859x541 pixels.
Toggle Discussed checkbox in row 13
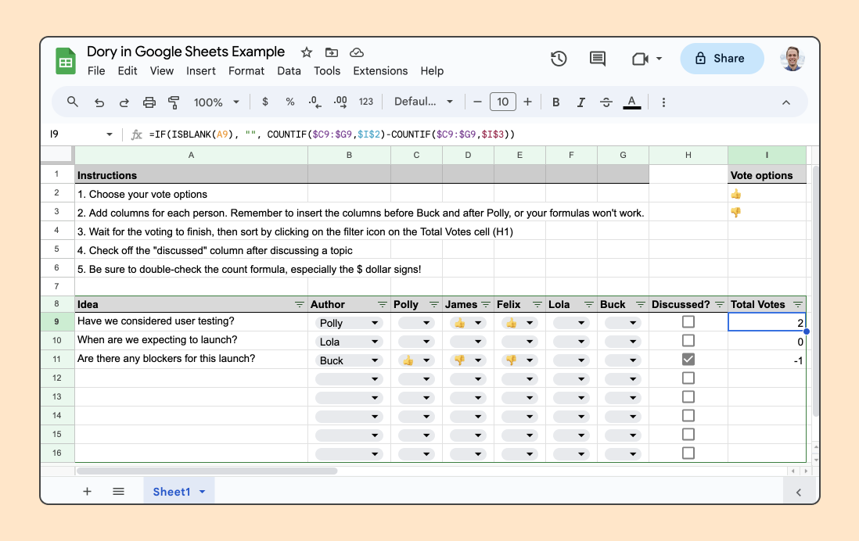point(688,397)
